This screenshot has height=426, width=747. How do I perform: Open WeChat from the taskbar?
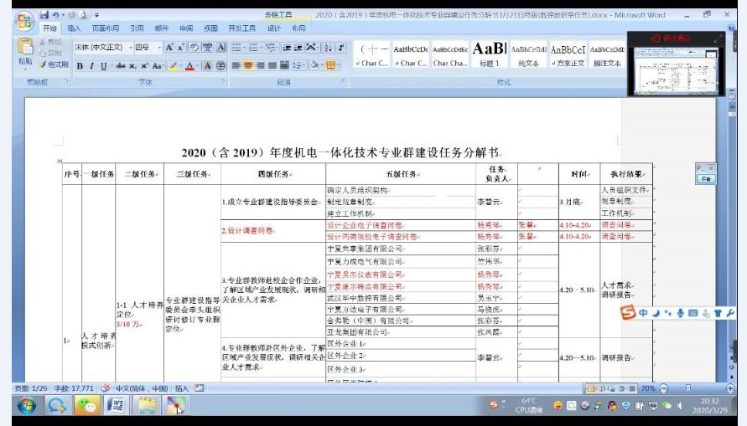pos(86,406)
